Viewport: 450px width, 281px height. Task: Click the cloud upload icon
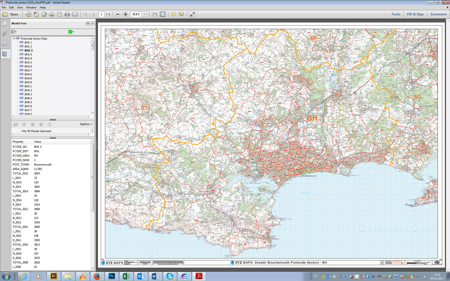pos(52,14)
